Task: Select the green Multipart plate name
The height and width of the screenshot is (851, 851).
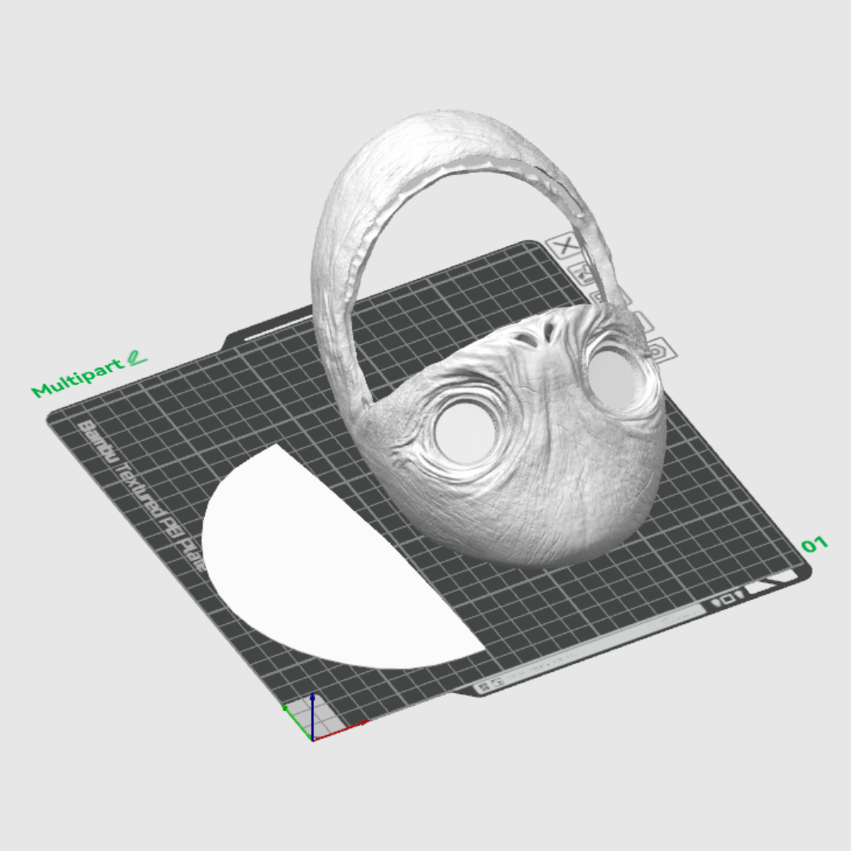Action: (x=78, y=378)
